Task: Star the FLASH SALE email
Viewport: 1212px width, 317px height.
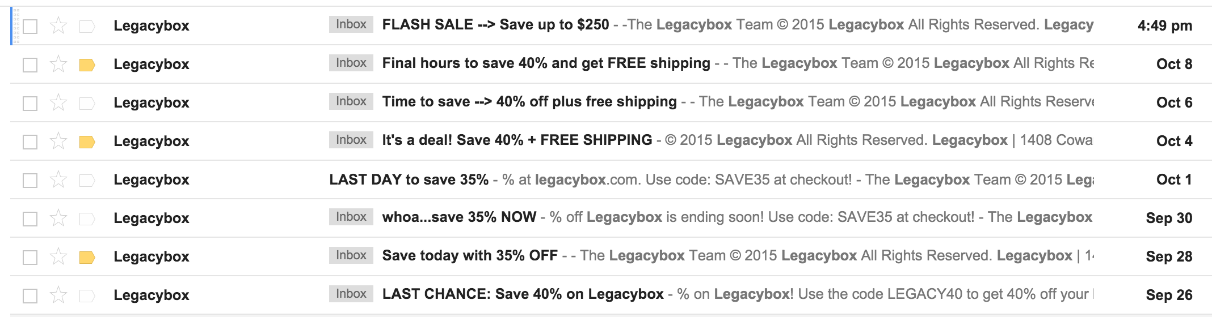Action: coord(58,25)
